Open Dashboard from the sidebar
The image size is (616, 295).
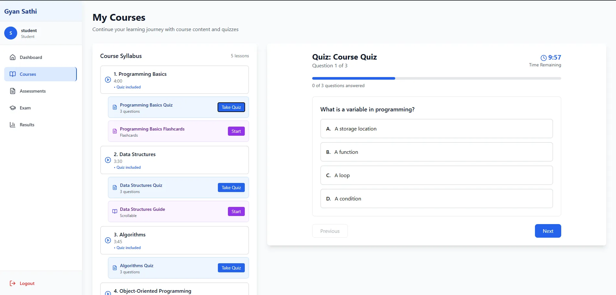31,57
